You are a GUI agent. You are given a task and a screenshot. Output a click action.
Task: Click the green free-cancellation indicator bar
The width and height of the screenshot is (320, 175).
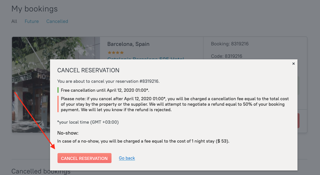click(x=58, y=90)
